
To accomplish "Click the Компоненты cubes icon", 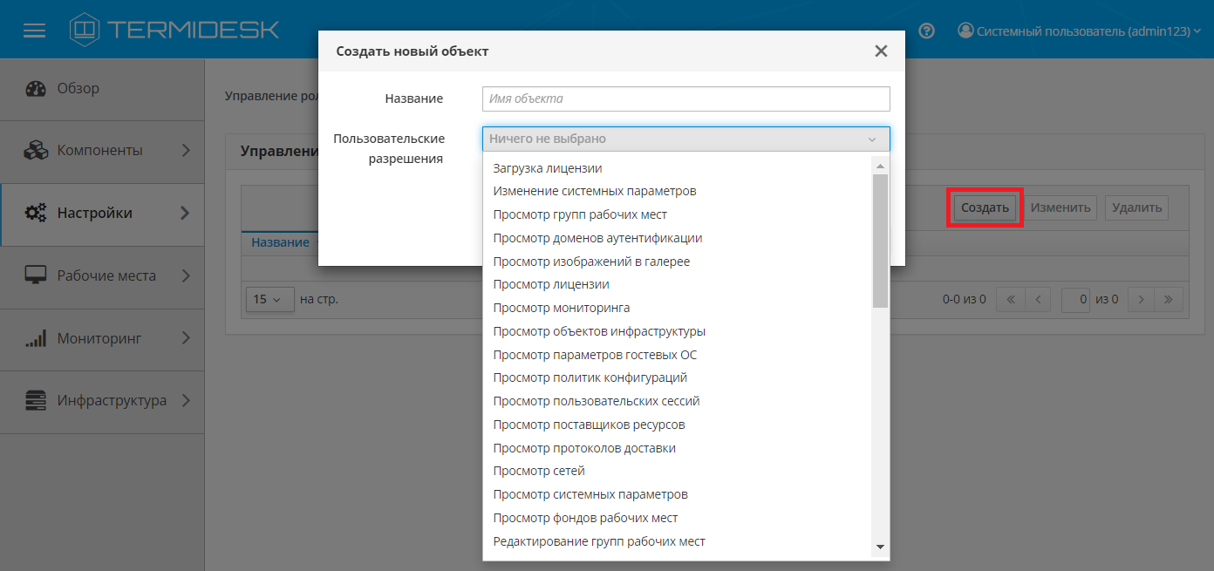I will [x=36, y=151].
